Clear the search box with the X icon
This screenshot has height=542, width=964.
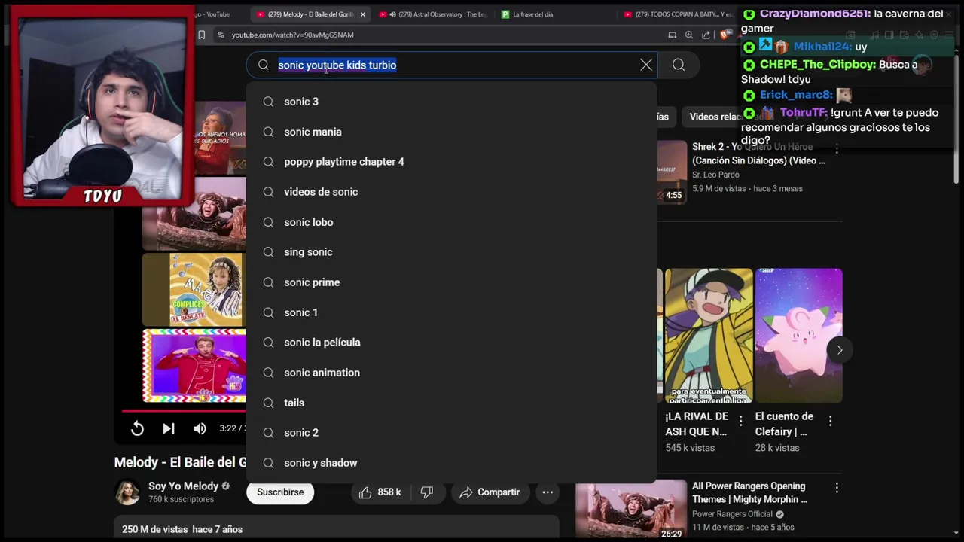(646, 65)
